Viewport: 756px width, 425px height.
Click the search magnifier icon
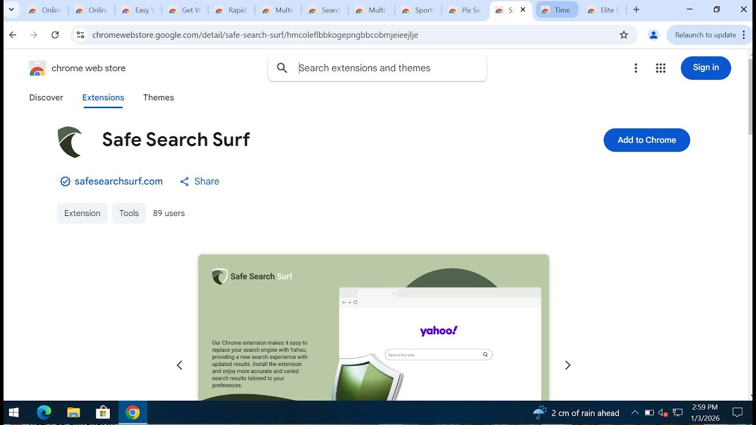(282, 68)
